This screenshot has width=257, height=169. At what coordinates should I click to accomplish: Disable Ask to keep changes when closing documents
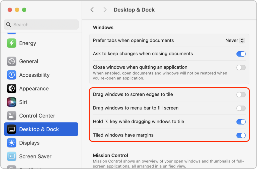[241, 54]
